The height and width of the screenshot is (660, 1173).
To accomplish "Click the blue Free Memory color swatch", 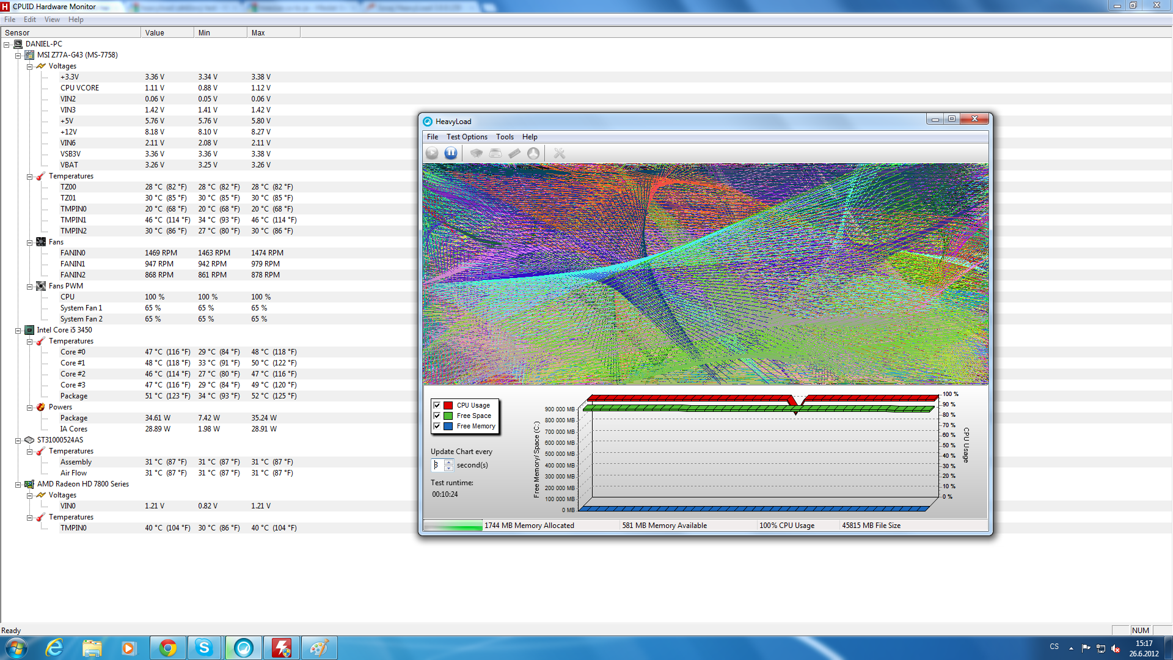I will pos(448,426).
